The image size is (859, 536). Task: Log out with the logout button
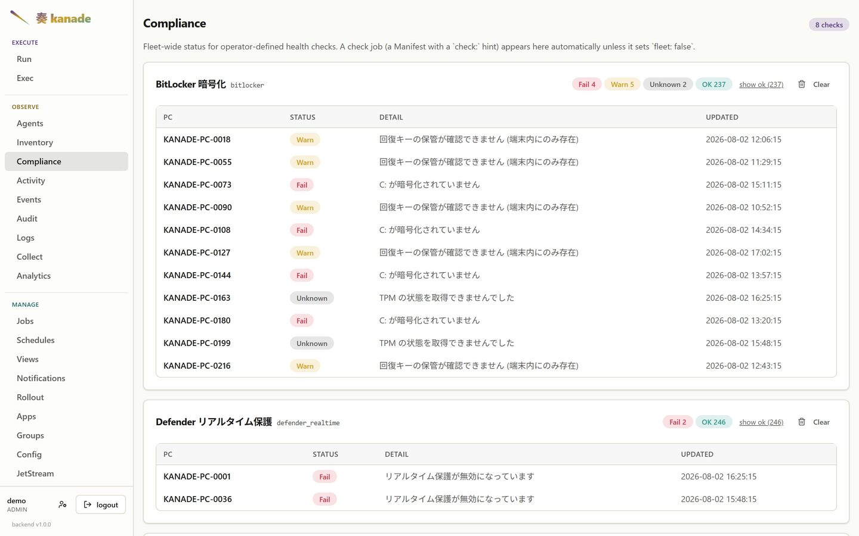tap(101, 504)
